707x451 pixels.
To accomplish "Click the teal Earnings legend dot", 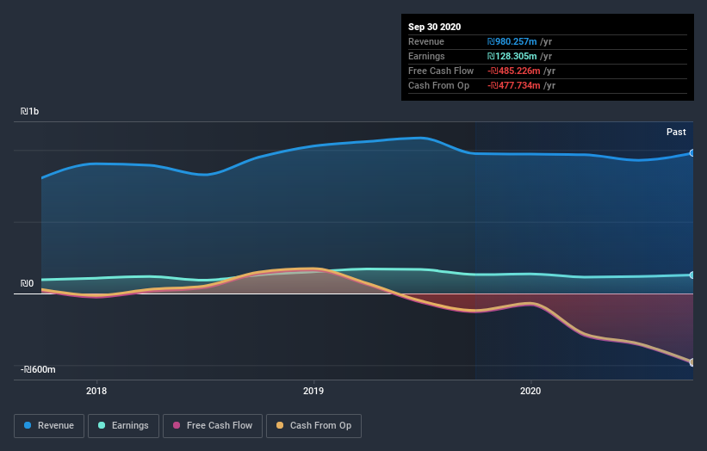I will click(102, 425).
